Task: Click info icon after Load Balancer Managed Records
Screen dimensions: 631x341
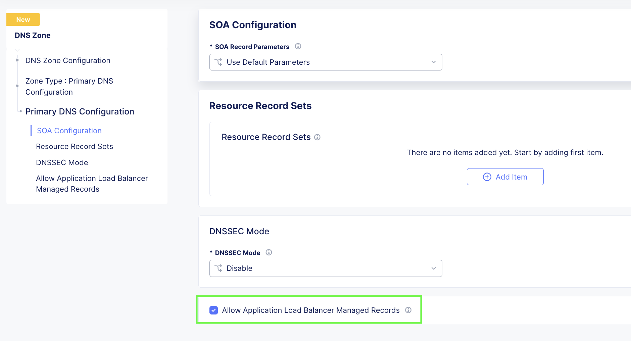Action: [x=408, y=310]
